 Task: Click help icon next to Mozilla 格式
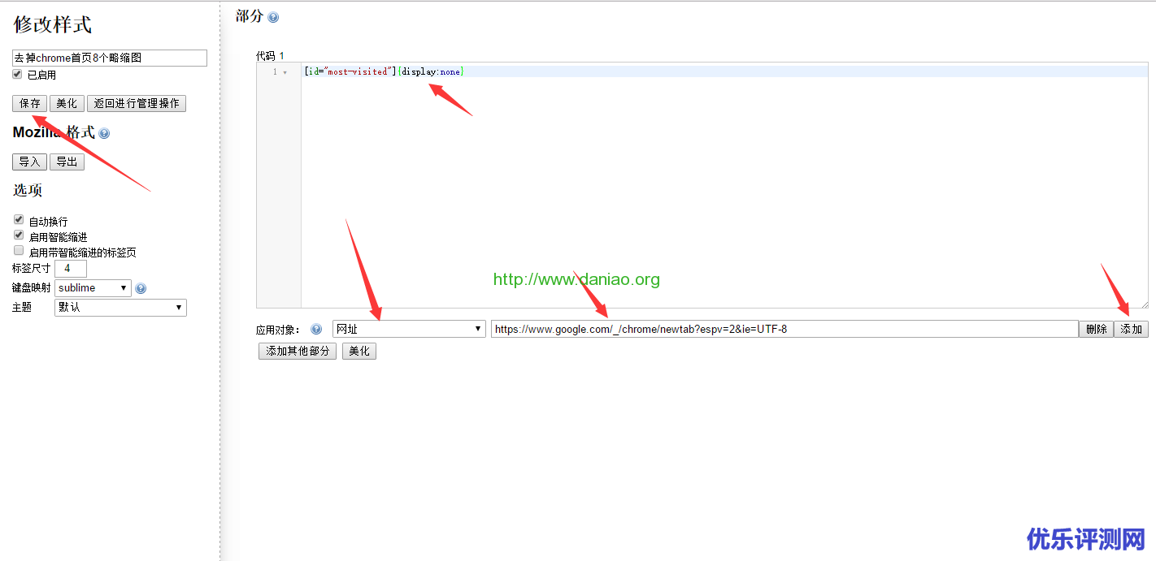[x=104, y=133]
